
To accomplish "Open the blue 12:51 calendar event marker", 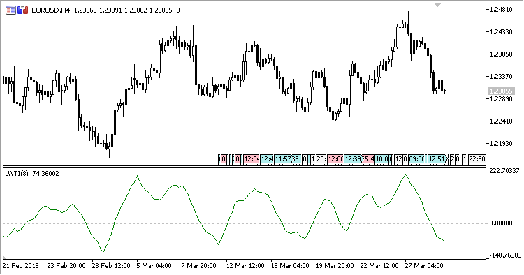I will (x=437, y=159).
